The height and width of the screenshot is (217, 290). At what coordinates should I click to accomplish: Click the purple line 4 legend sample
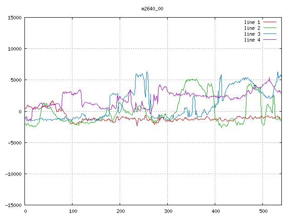point(270,40)
